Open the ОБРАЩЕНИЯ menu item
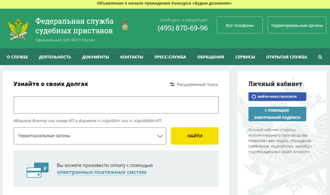Screen dimensions: 330x195 [x=210, y=57]
